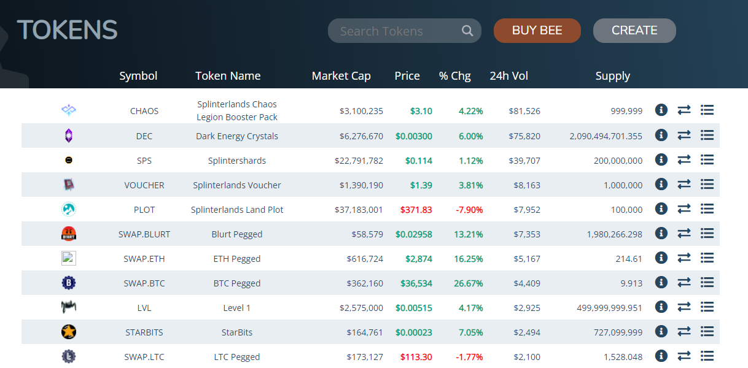
Task: Click exchange arrows in PLOT row
Action: pyautogui.click(x=684, y=209)
